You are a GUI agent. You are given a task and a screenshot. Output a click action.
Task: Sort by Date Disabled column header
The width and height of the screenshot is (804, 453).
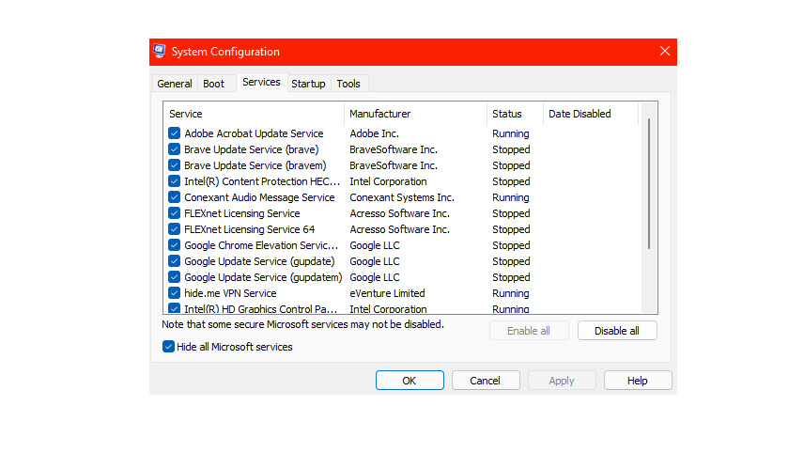pos(591,114)
